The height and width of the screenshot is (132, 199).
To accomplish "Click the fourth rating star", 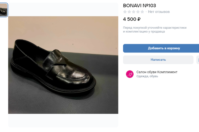I will tap(138, 12).
